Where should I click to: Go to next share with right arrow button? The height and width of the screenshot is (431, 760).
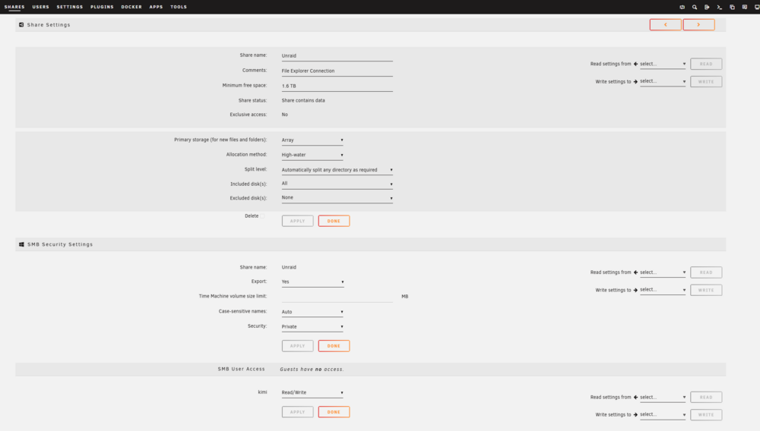(698, 25)
